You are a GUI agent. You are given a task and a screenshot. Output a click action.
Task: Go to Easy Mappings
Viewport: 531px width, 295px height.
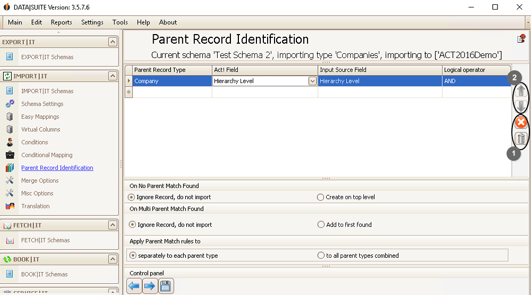[40, 117]
